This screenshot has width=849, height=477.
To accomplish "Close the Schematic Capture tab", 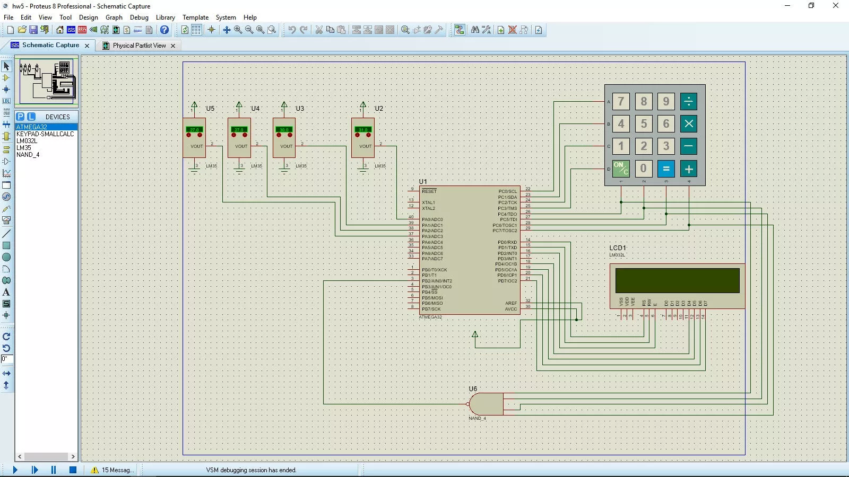I will click(87, 46).
